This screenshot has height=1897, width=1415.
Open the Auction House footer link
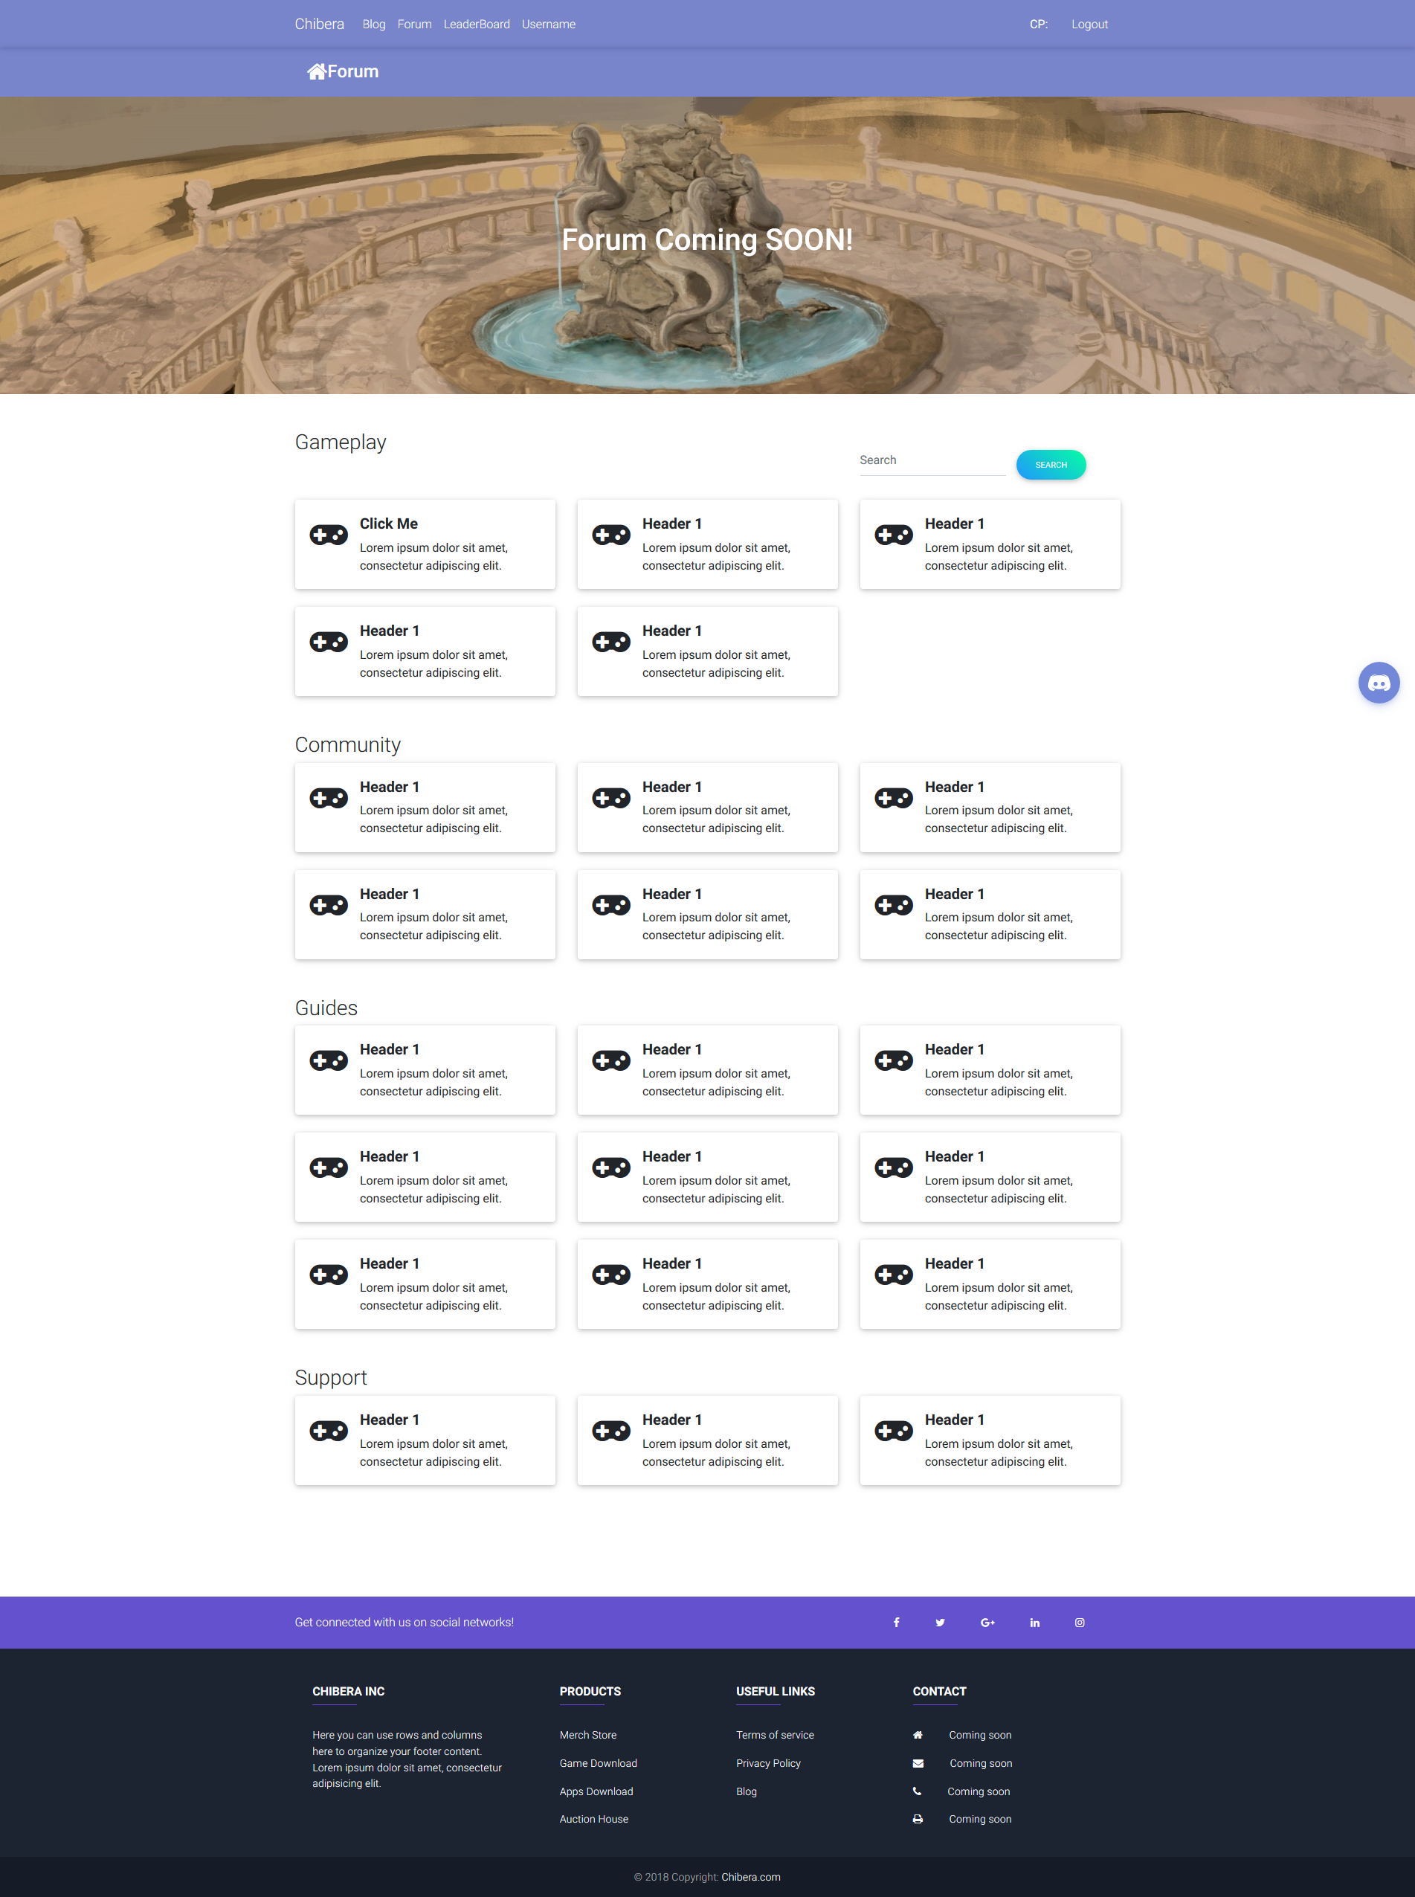593,1819
